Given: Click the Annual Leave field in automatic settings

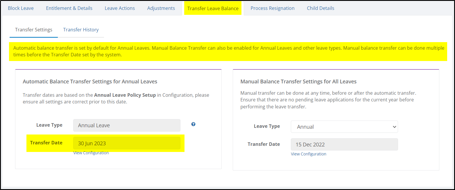Looking at the screenshot, I should pos(127,125).
